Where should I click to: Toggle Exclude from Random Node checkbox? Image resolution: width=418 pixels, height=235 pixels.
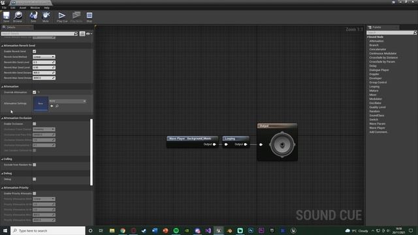click(x=35, y=164)
